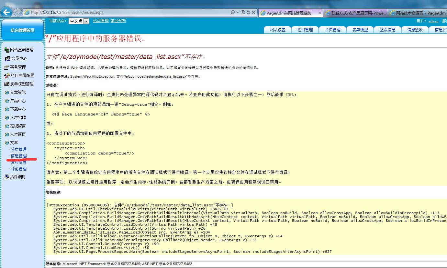Open 插件调用 in the sidebar
Image resolution: width=447 pixels, height=268 pixels.
[17, 177]
